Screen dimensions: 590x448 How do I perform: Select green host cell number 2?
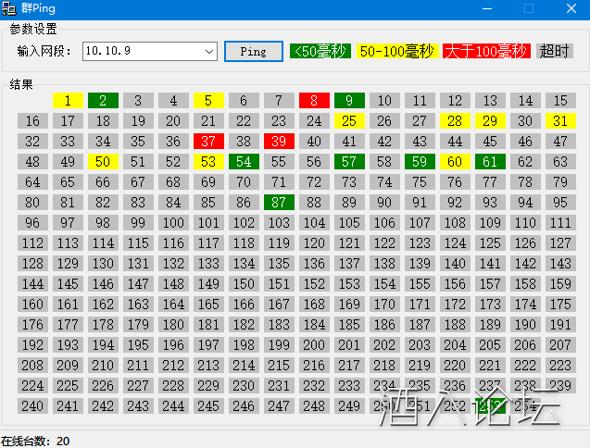point(103,101)
